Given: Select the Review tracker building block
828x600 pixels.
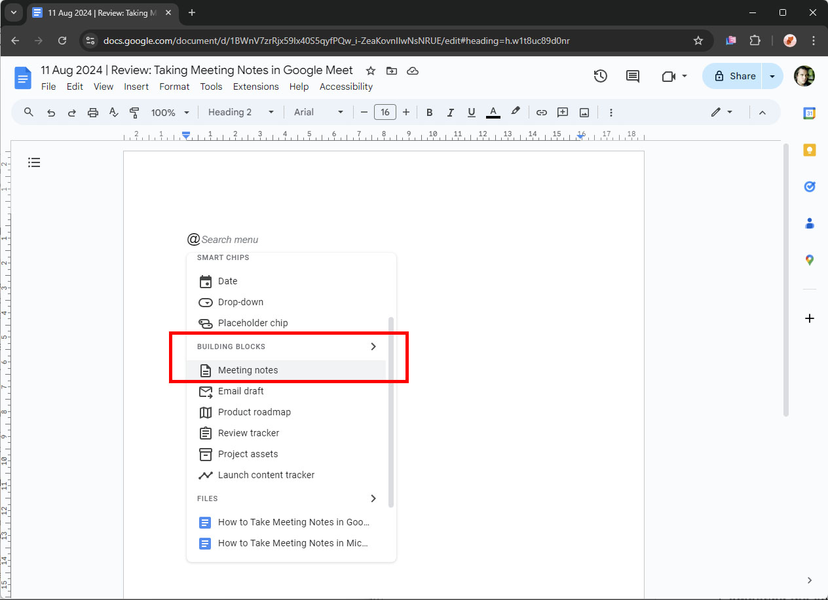Looking at the screenshot, I should pyautogui.click(x=286, y=433).
